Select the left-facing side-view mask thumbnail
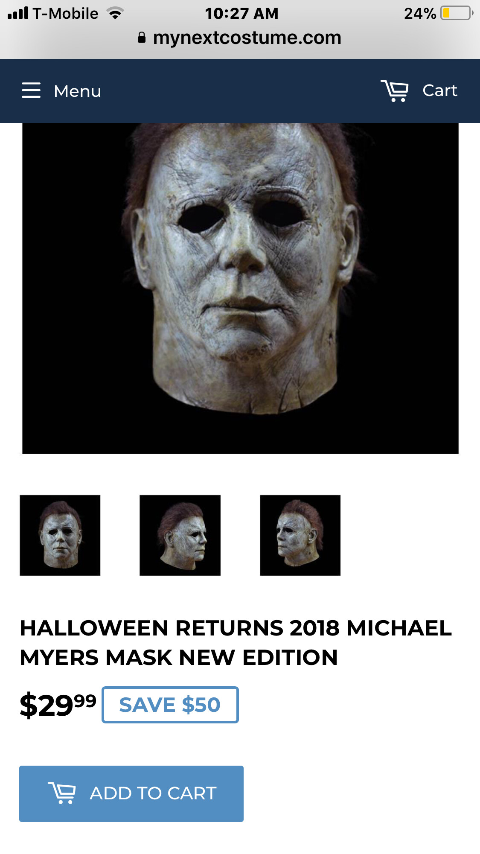480x854 pixels. coord(300,535)
